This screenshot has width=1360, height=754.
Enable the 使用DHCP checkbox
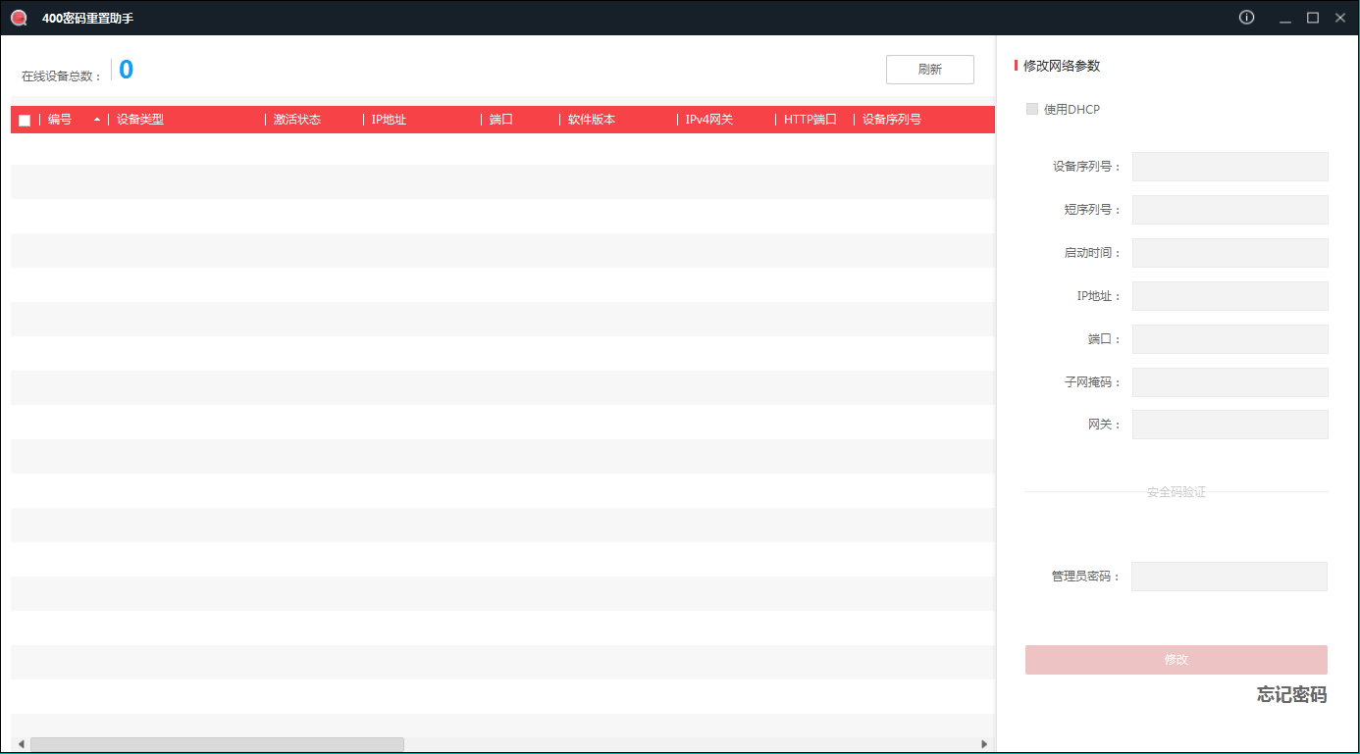(x=1032, y=109)
